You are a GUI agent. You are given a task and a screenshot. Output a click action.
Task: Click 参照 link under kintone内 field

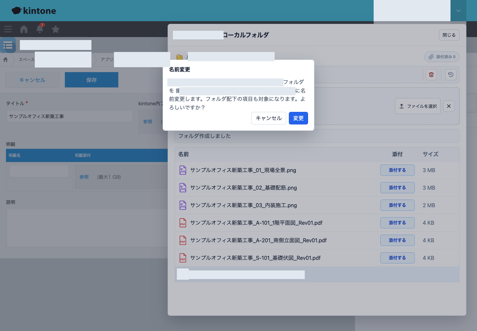pyautogui.click(x=148, y=122)
